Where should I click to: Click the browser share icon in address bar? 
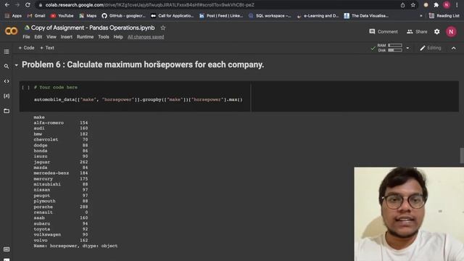click(x=403, y=5)
